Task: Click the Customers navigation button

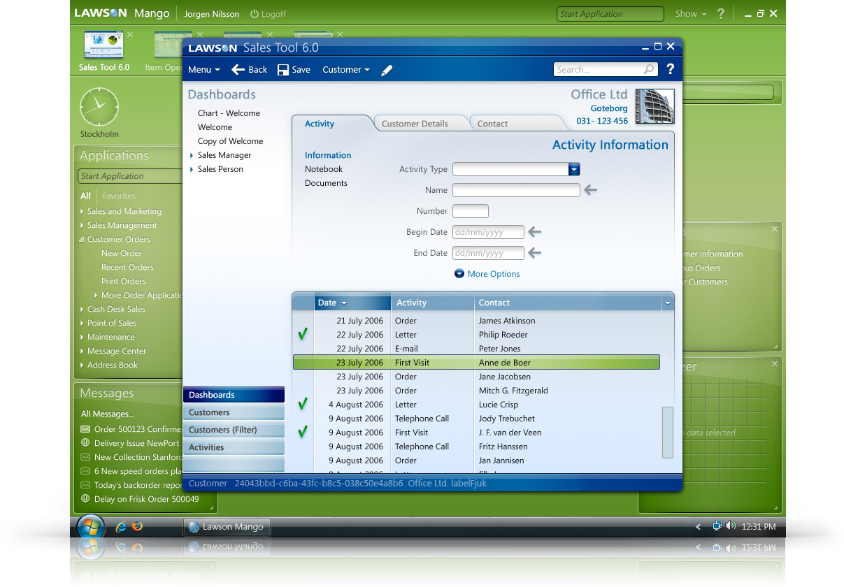Action: (x=234, y=412)
